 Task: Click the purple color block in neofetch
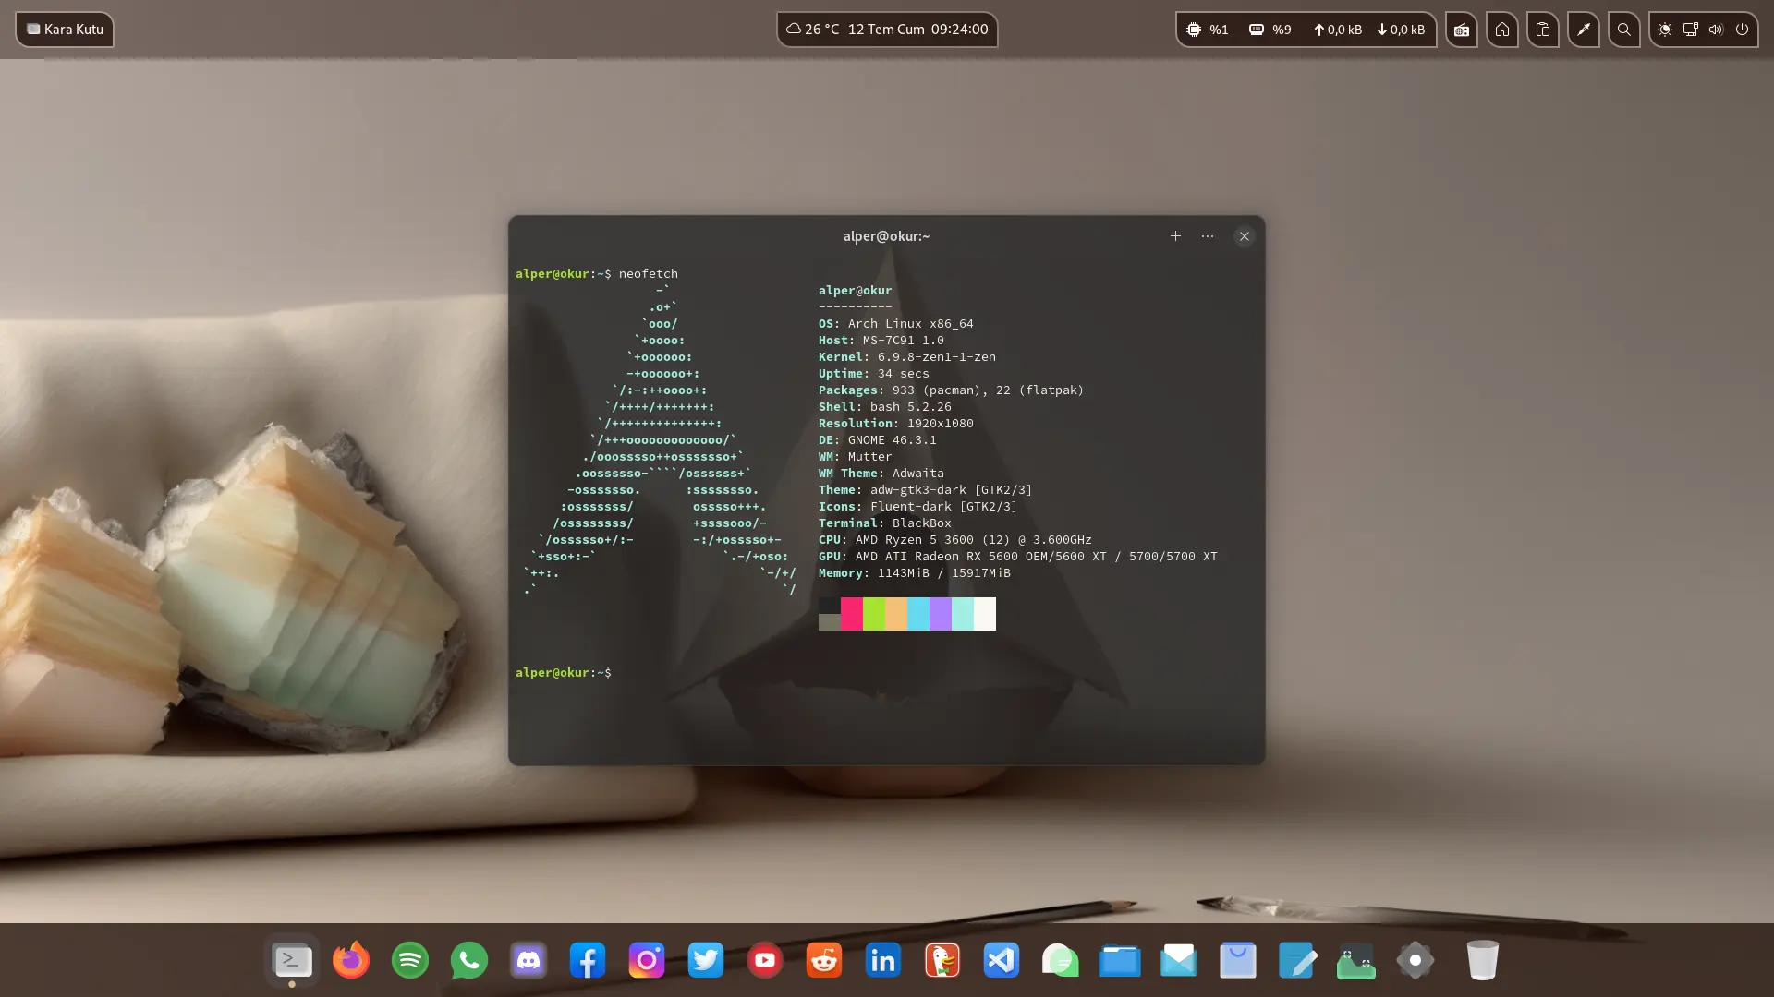(x=941, y=614)
